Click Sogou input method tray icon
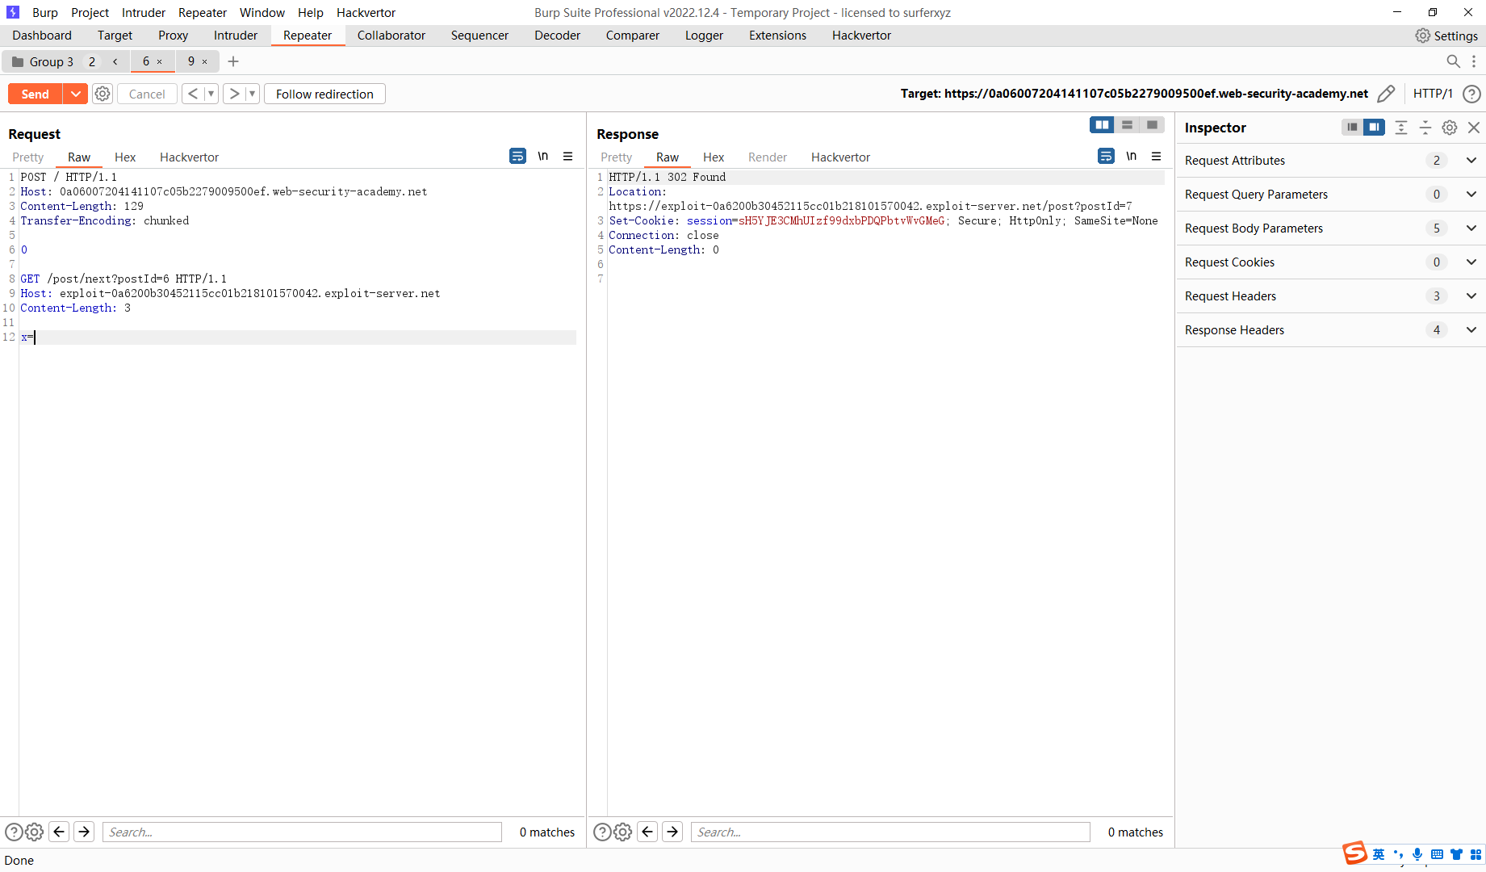 (1354, 853)
